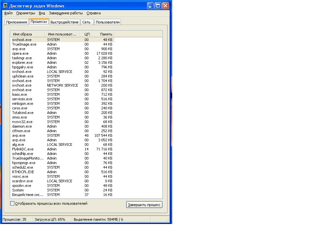
Task: Select the opera.exe process row
Action: click(62, 54)
